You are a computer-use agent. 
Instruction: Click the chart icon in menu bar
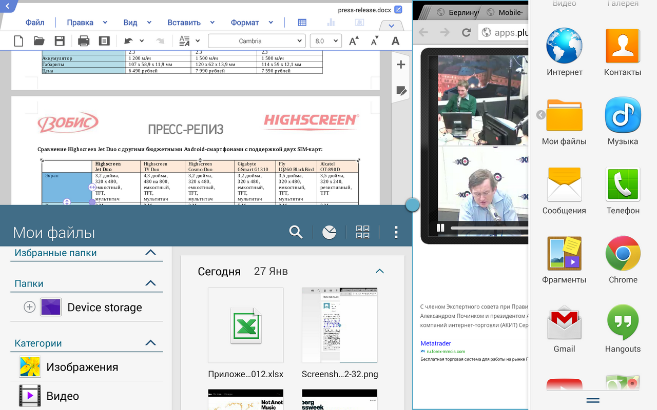click(331, 23)
